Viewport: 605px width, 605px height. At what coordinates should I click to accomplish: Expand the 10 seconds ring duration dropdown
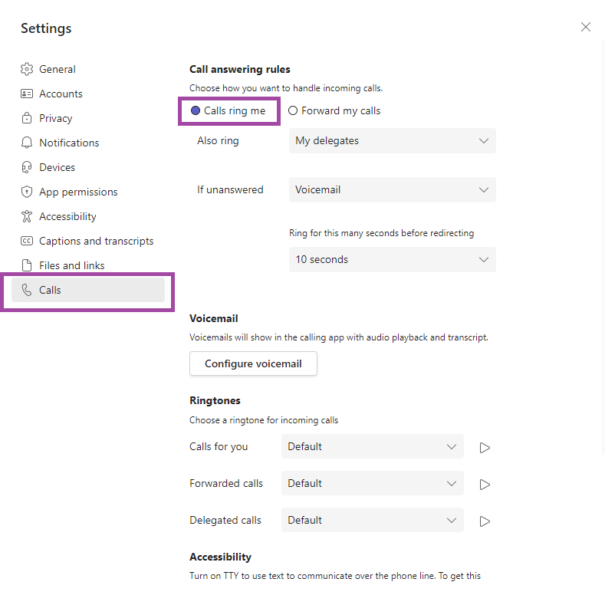pos(393,260)
